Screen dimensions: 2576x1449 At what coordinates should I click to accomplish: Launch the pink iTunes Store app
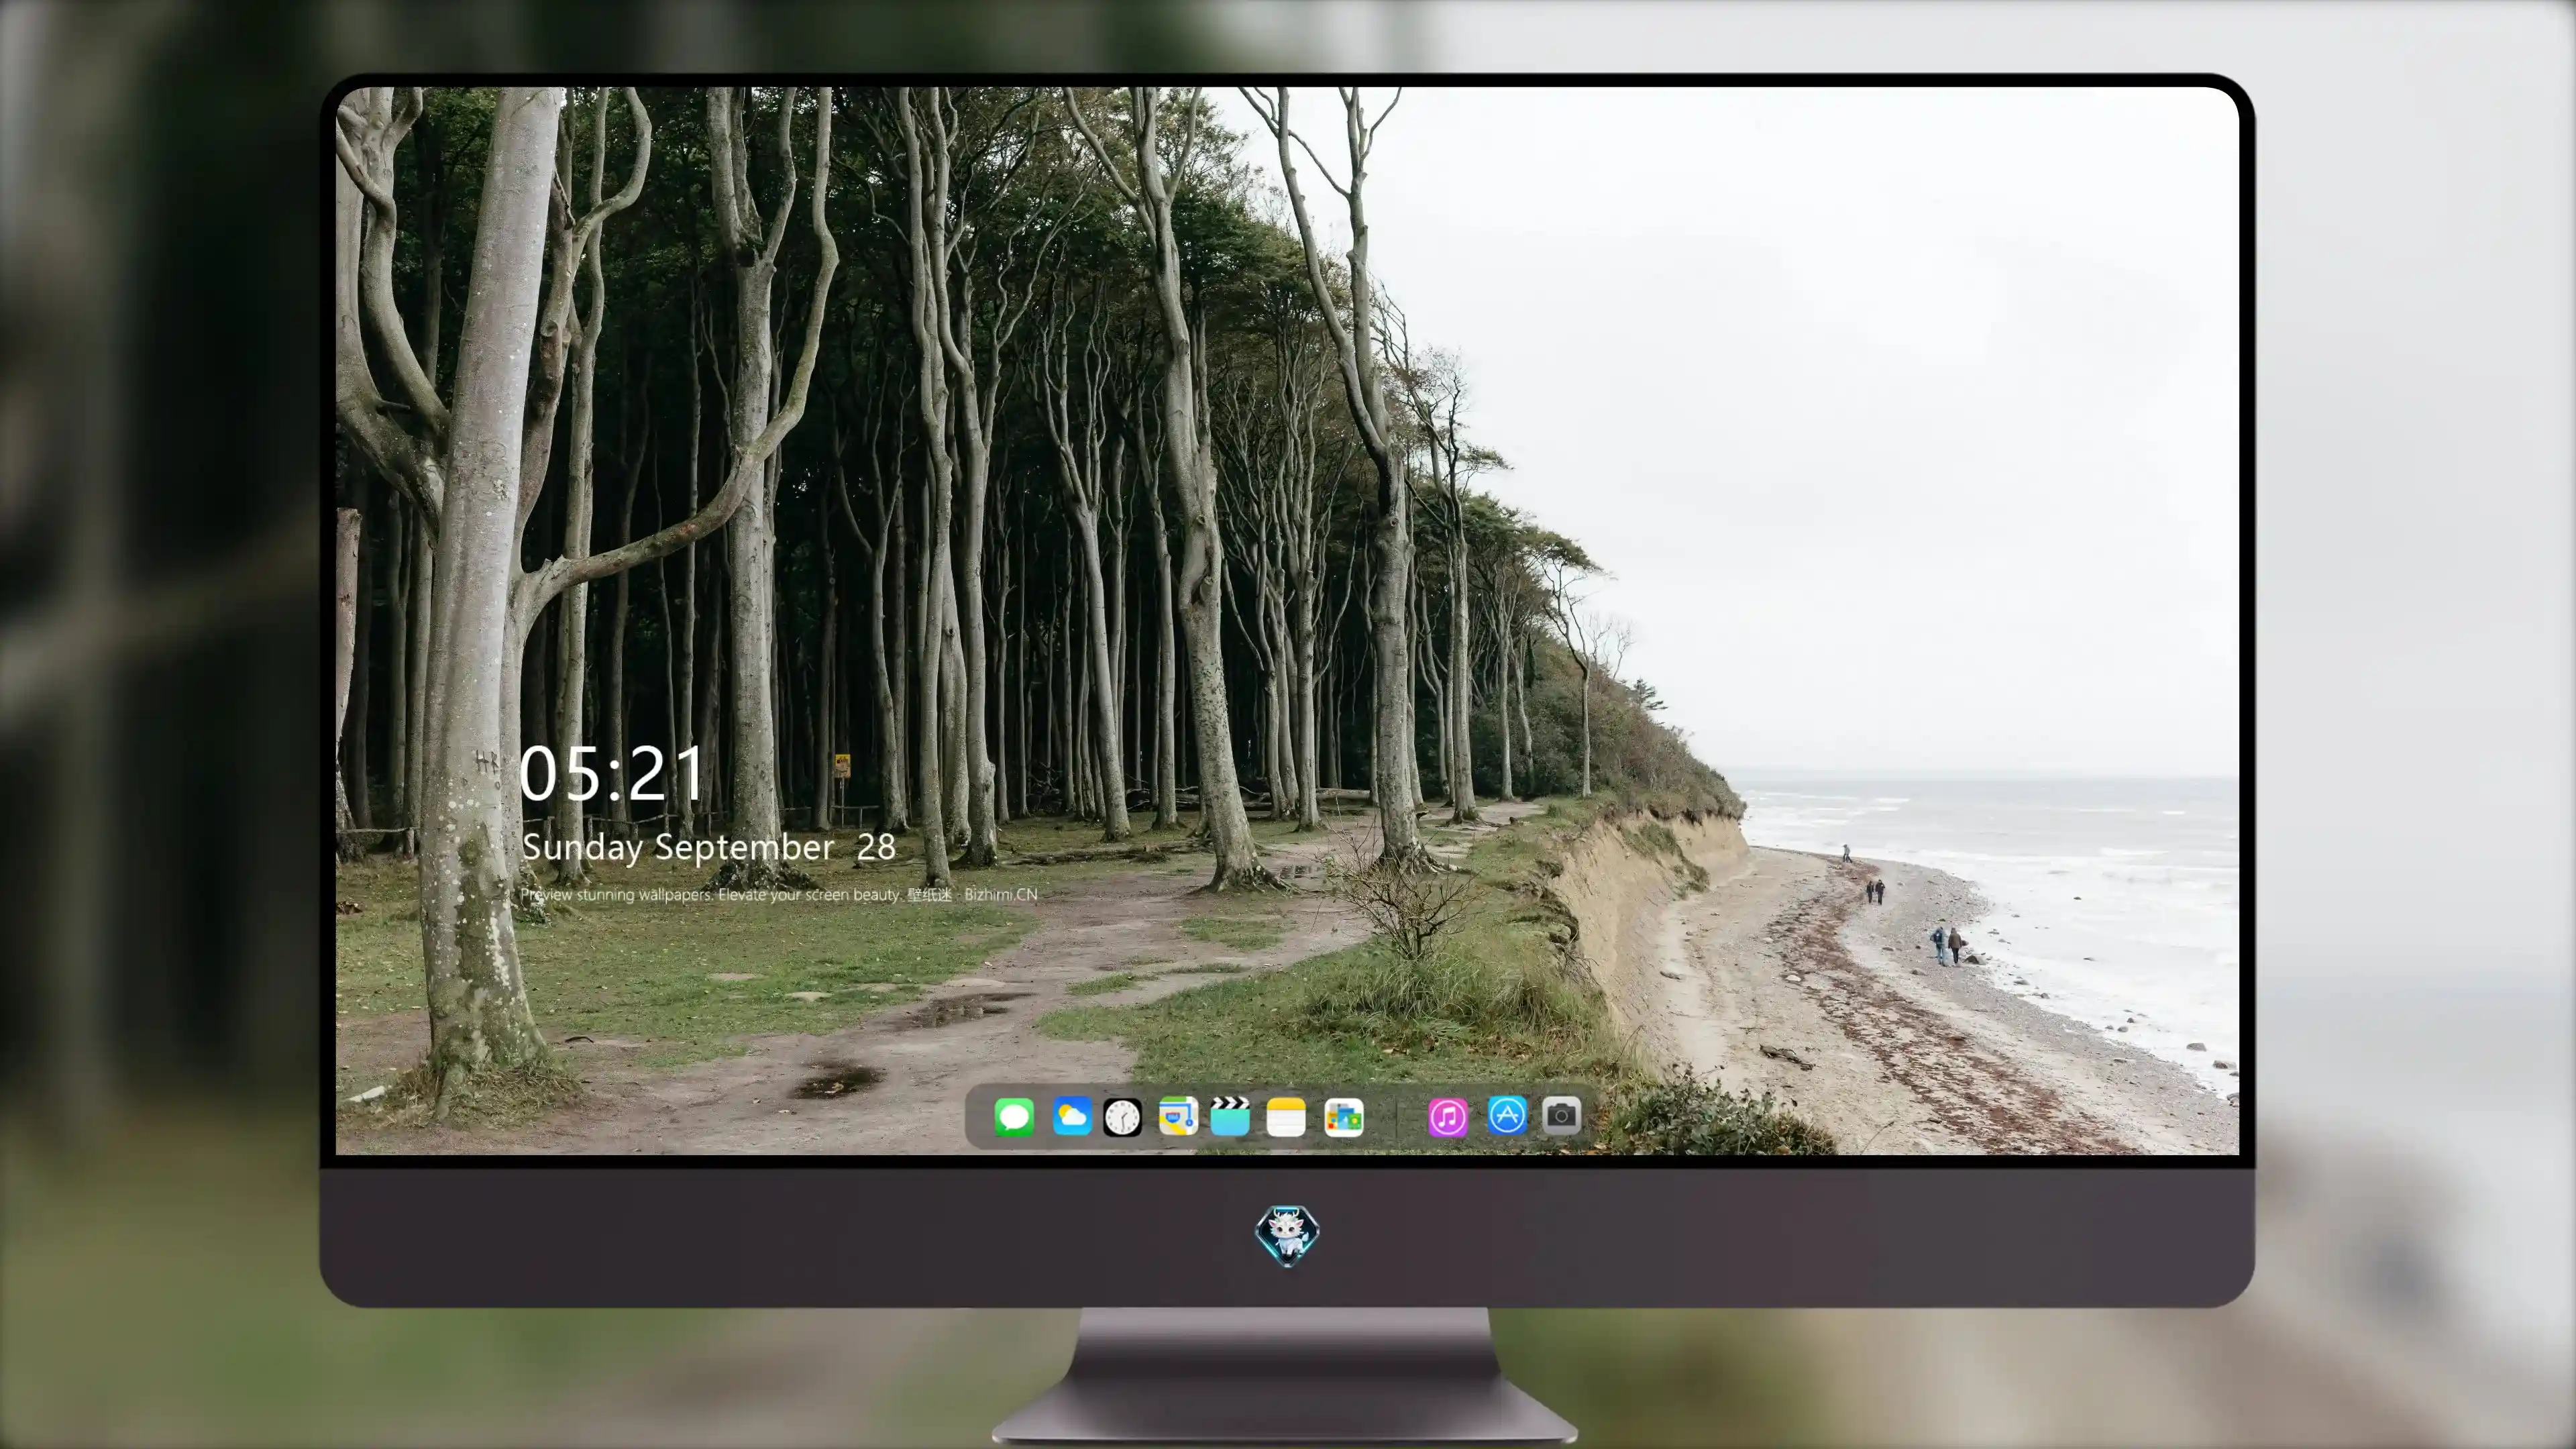(x=1448, y=1117)
